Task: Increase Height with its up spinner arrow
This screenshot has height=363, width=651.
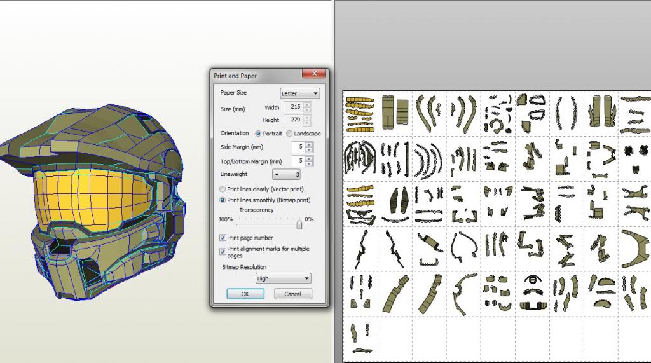Action: click(x=307, y=118)
